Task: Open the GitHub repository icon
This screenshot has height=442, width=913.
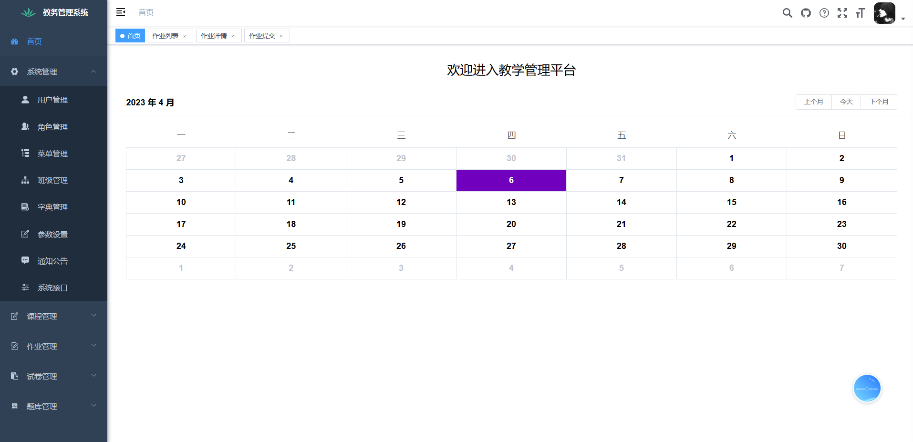Action: pyautogui.click(x=806, y=13)
